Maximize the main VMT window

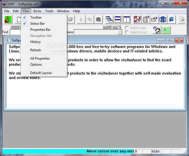coord(170,3)
